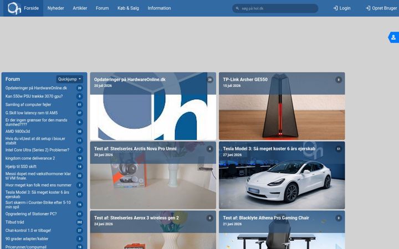Click comment badge on Blacklyte Athena card

click(339, 218)
